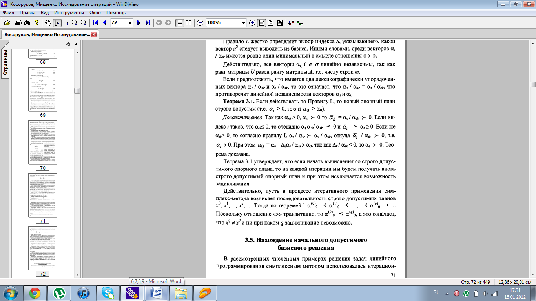Viewport: 536px width, 301px height.
Task: Click the RU language indicator
Action: pyautogui.click(x=436, y=292)
